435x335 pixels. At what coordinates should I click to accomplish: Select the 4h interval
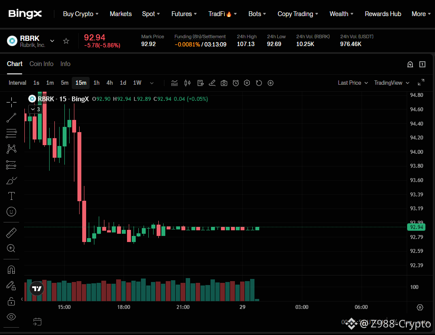coord(110,83)
